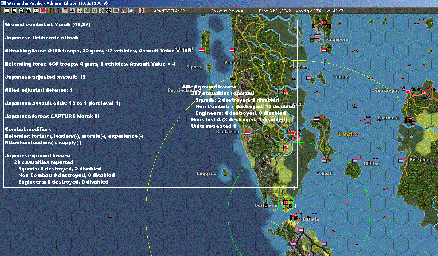438x256 pixels.
Task: Click the Moonlight: 17% status text
Action: 308,11
